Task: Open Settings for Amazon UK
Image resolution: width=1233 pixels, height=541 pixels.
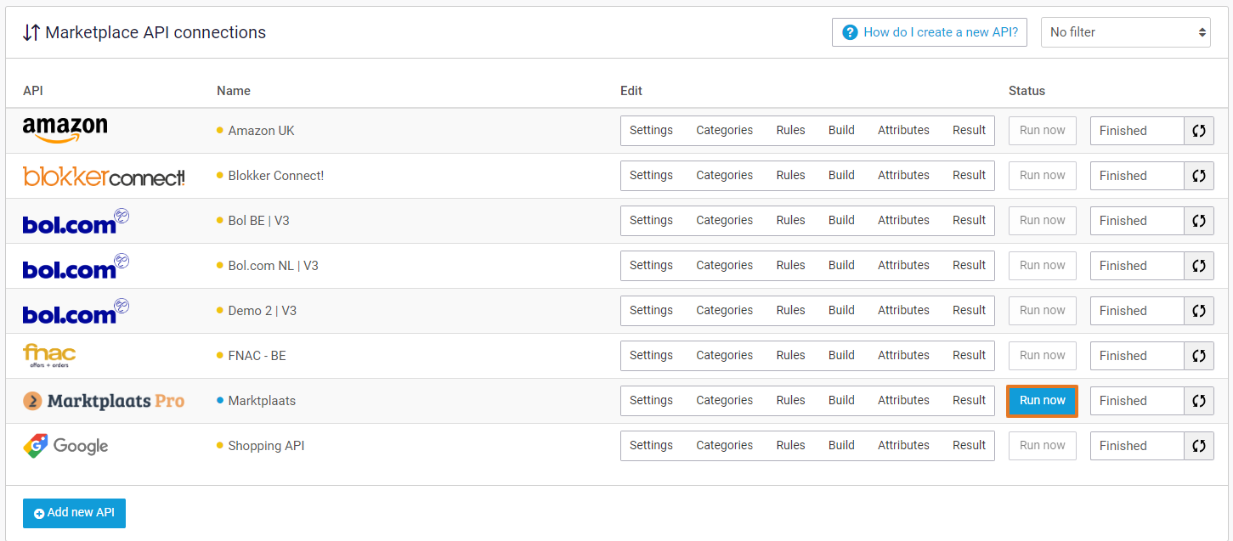Action: tap(651, 131)
